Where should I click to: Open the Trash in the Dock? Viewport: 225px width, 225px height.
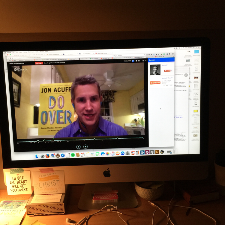click(x=174, y=151)
